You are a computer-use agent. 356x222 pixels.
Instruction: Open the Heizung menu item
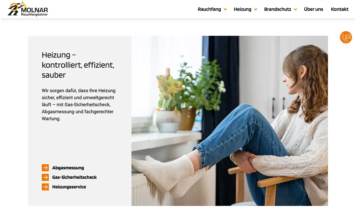click(x=242, y=9)
